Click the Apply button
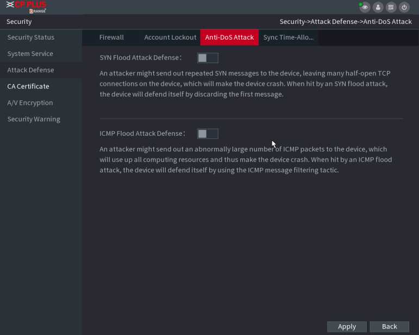The width and height of the screenshot is (419, 335). 347,326
